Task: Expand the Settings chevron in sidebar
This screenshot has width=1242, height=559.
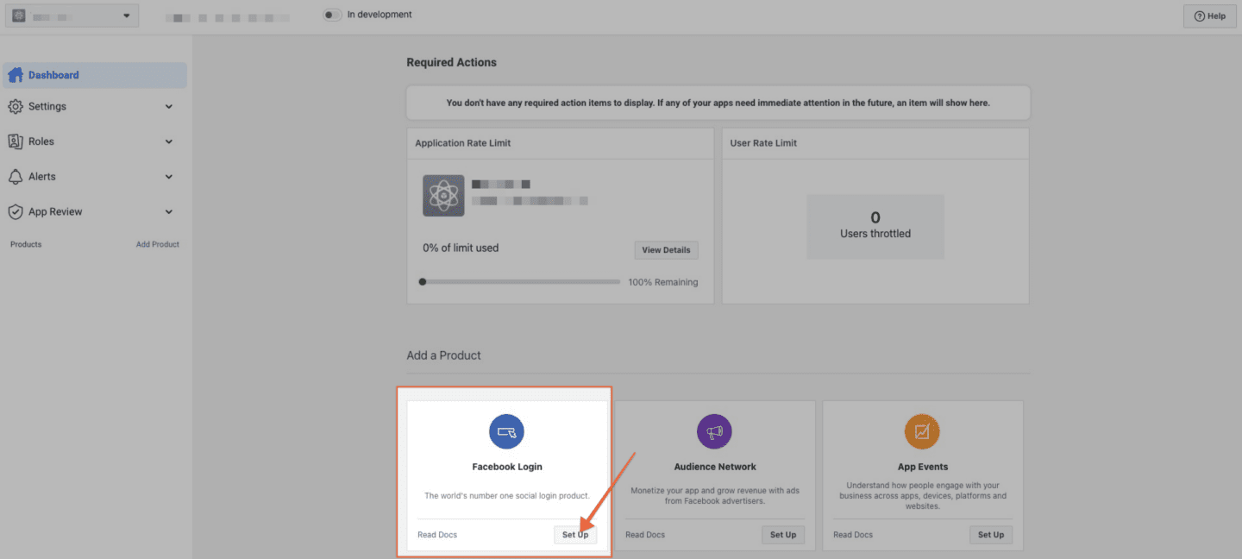Action: 169,107
